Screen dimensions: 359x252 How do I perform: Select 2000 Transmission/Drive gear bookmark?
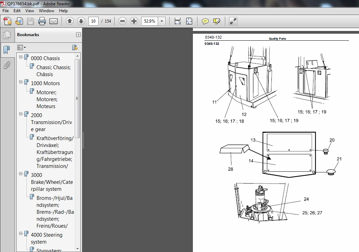(51, 122)
